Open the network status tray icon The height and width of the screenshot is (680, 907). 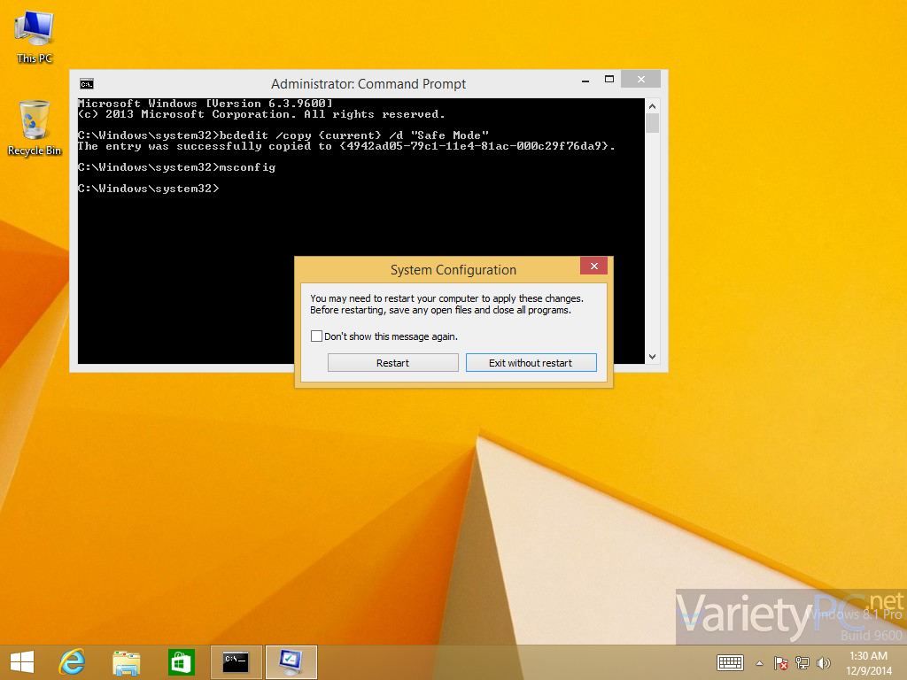802,662
